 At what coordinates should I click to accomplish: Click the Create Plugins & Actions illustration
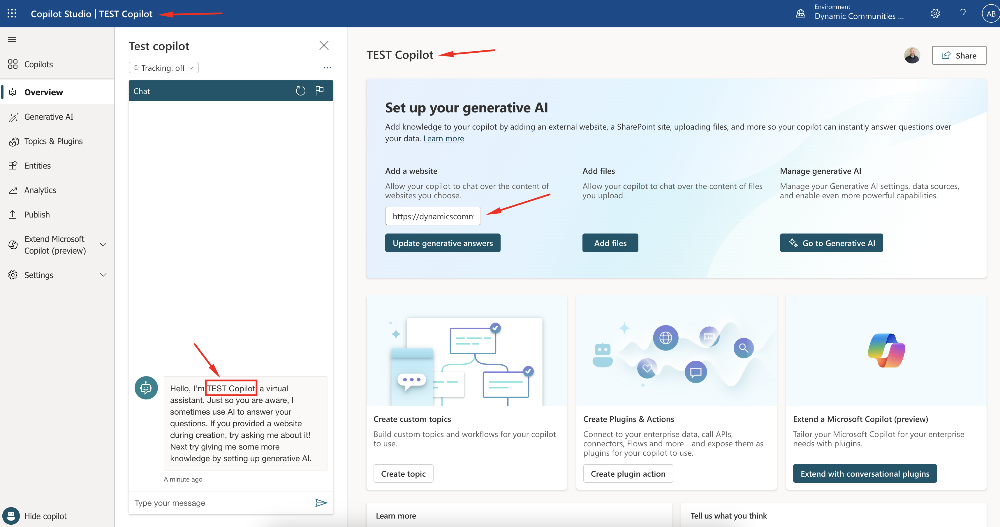tap(676, 351)
